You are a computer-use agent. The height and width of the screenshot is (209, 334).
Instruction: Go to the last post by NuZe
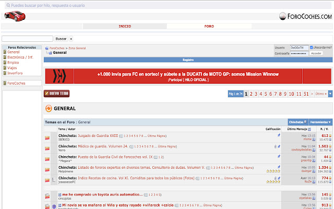pos(314,181)
